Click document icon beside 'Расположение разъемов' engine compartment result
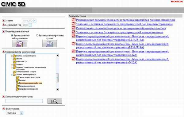184x117 pixels. [74, 28]
